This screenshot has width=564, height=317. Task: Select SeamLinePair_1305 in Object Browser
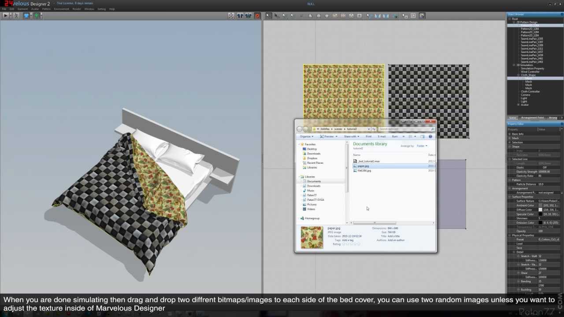(532, 39)
